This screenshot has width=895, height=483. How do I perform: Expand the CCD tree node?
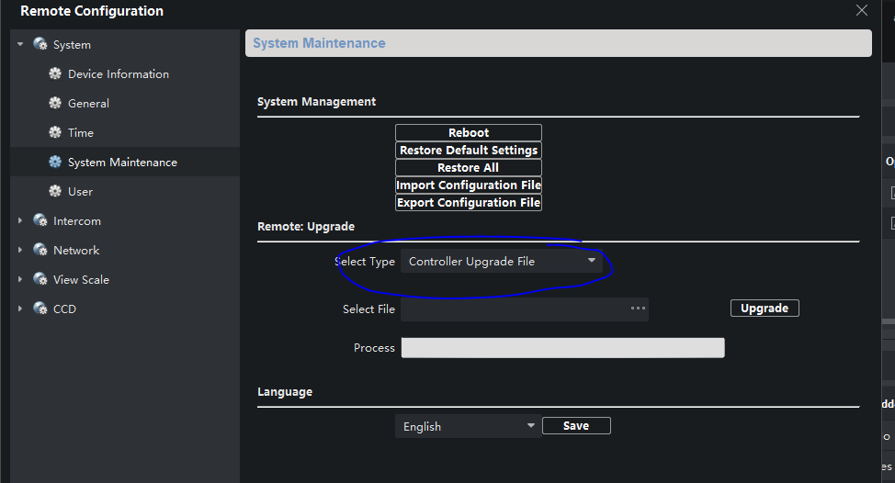click(20, 309)
